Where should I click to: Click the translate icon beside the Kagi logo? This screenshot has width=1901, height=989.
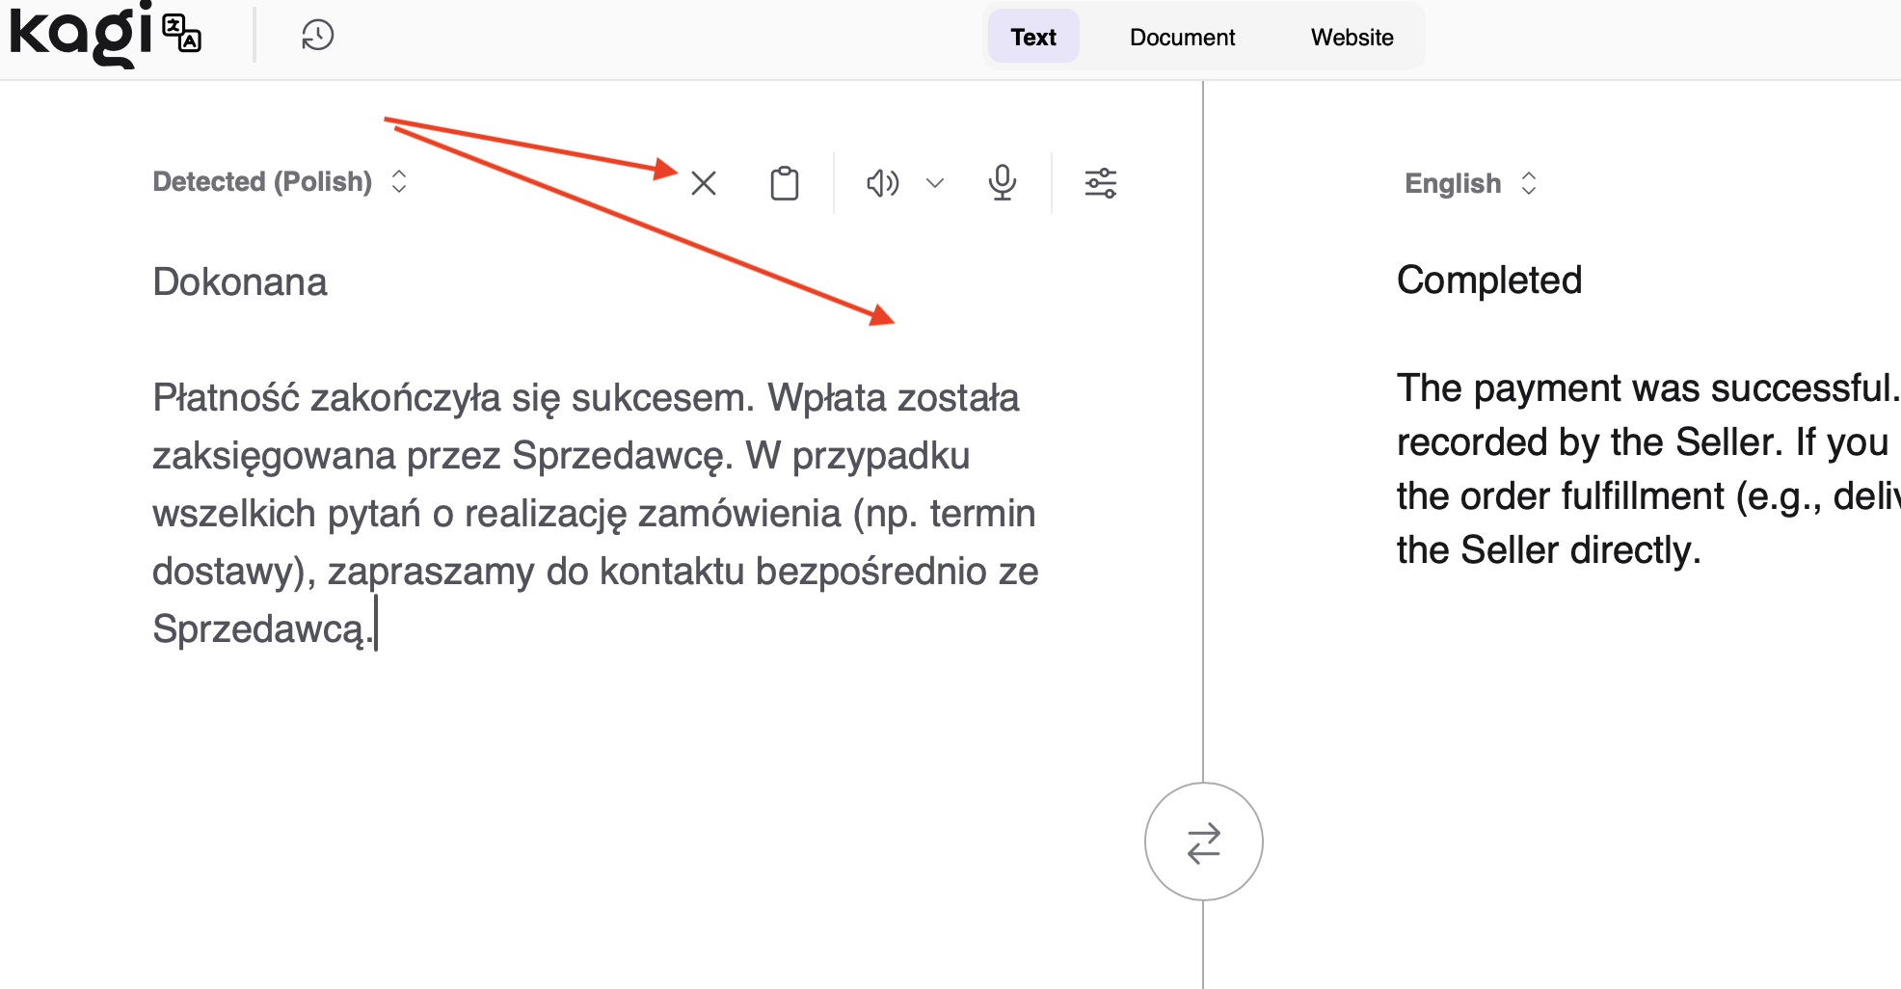click(x=182, y=34)
